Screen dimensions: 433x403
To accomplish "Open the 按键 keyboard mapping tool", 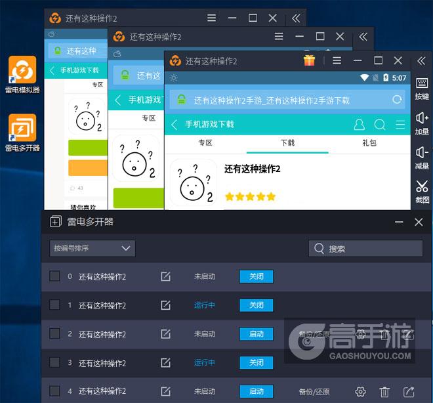I will pyautogui.click(x=422, y=89).
